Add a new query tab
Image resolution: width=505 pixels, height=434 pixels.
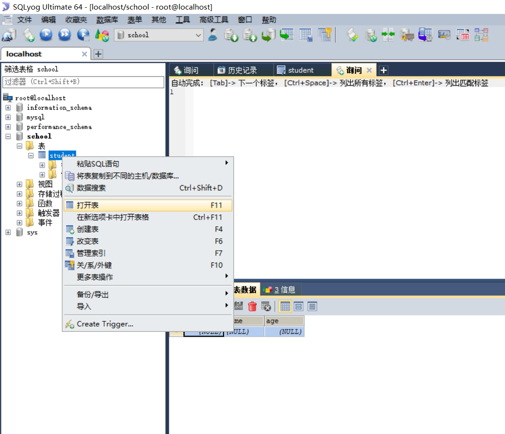pos(384,70)
